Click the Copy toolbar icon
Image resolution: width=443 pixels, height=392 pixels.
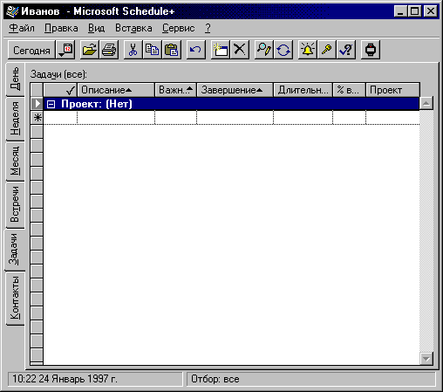point(152,50)
